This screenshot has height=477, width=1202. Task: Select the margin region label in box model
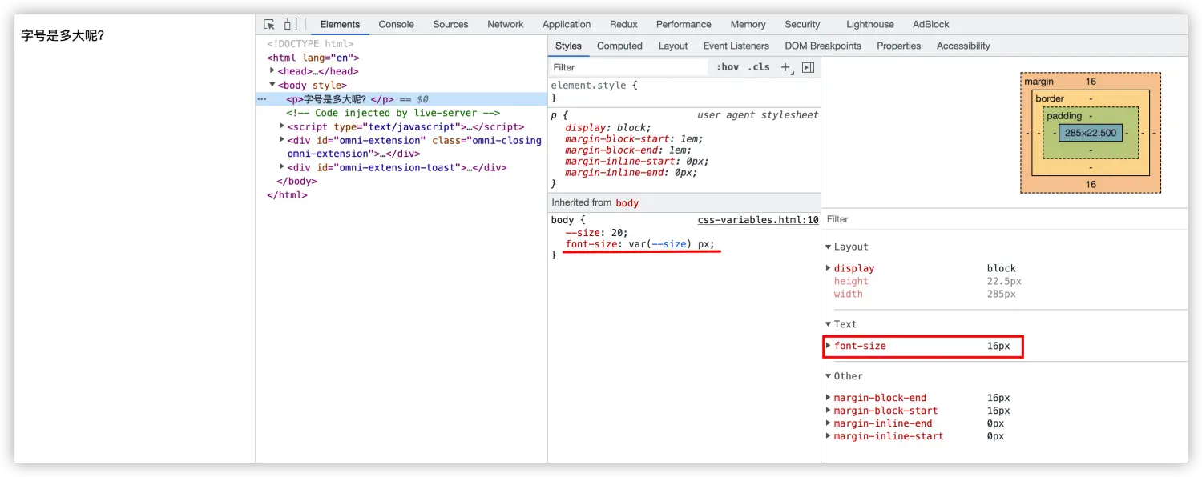tap(1039, 82)
